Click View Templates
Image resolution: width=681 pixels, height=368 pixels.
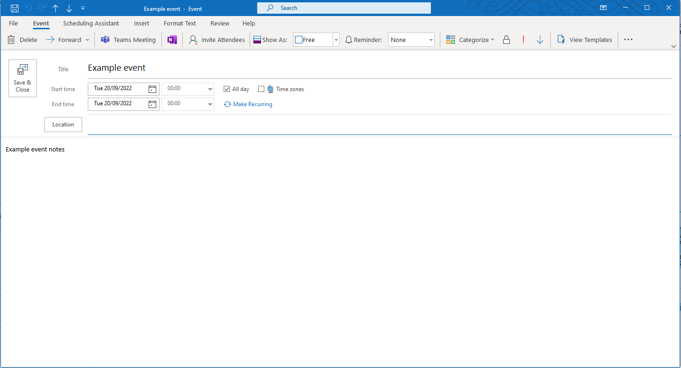click(x=585, y=40)
